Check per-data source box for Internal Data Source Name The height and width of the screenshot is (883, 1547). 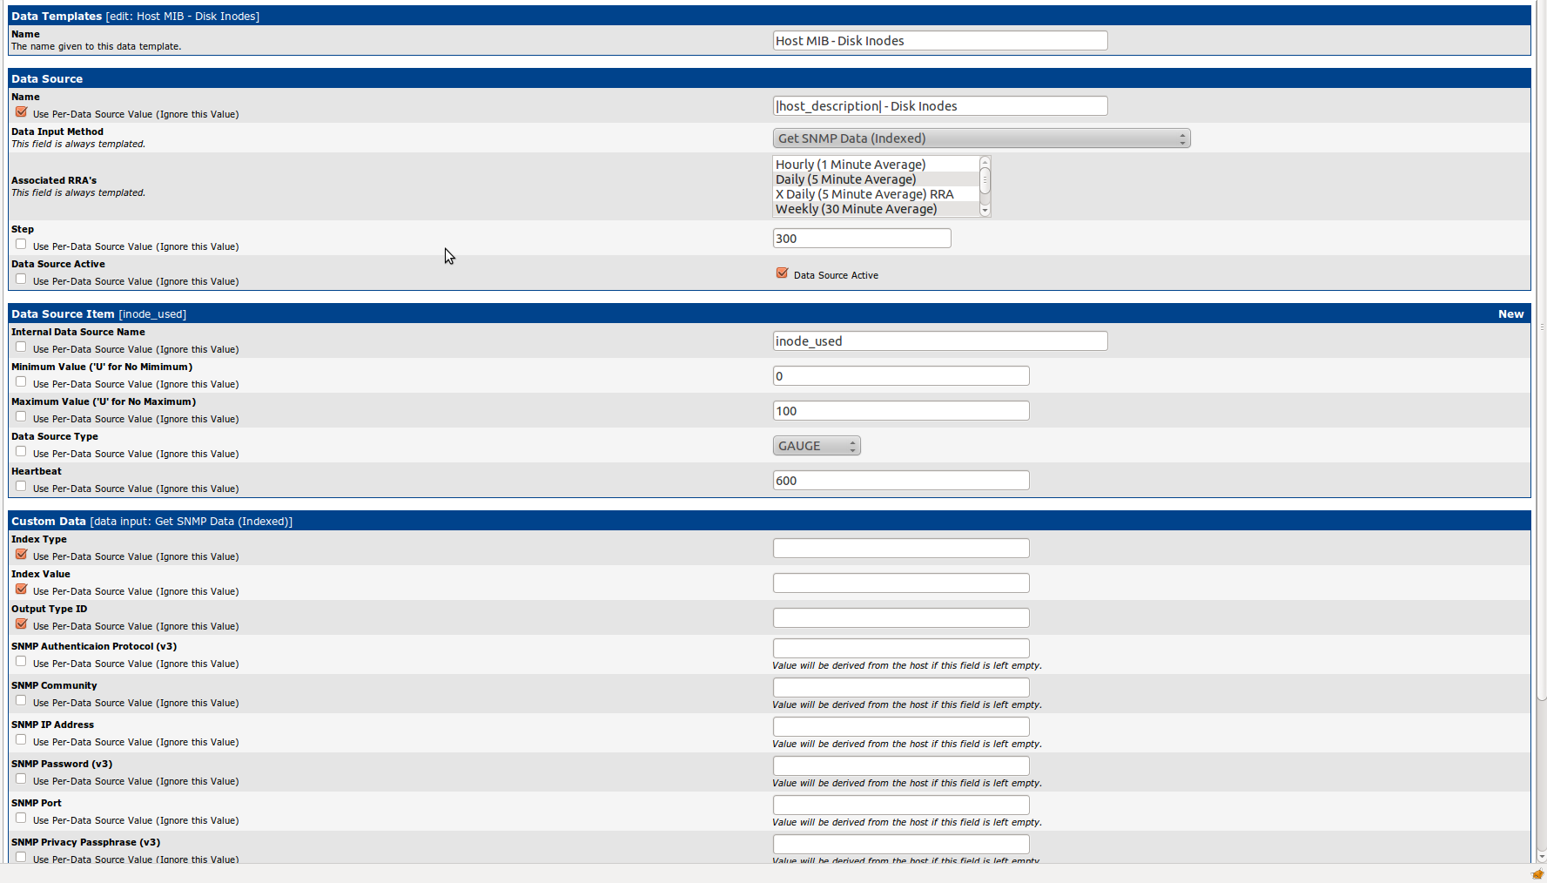pyautogui.click(x=21, y=347)
